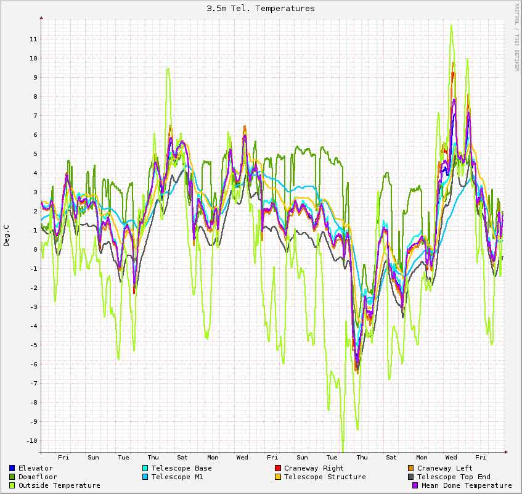Click the "Outside Temperature" legend text
Image resolution: width=522 pixels, height=494 pixels.
point(59,486)
